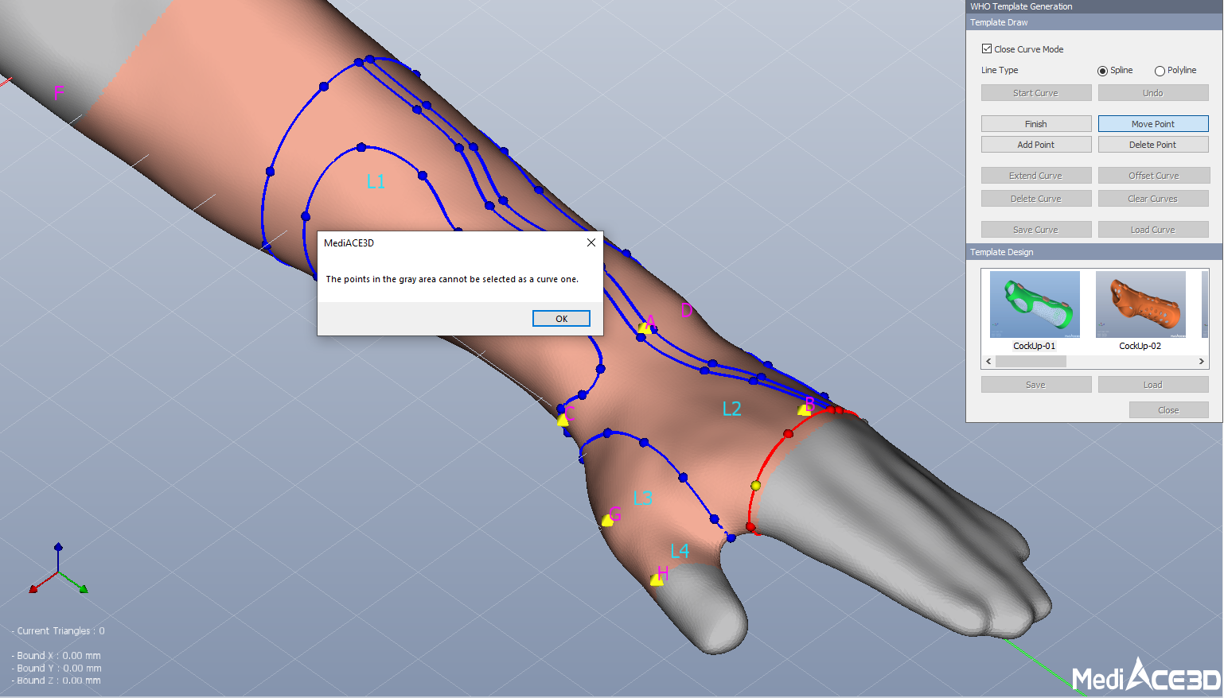Select the Spline line type

click(1102, 71)
